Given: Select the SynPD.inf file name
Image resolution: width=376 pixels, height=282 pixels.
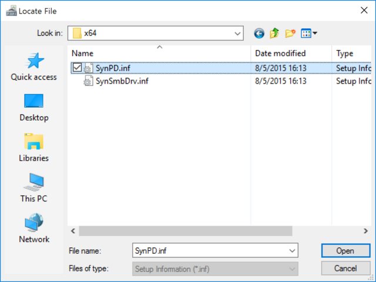Looking at the screenshot, I should tap(113, 68).
